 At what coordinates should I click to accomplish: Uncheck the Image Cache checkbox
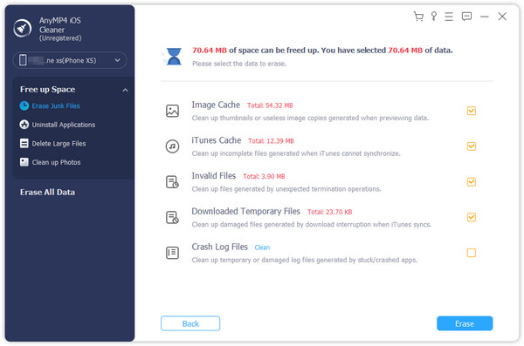click(472, 111)
